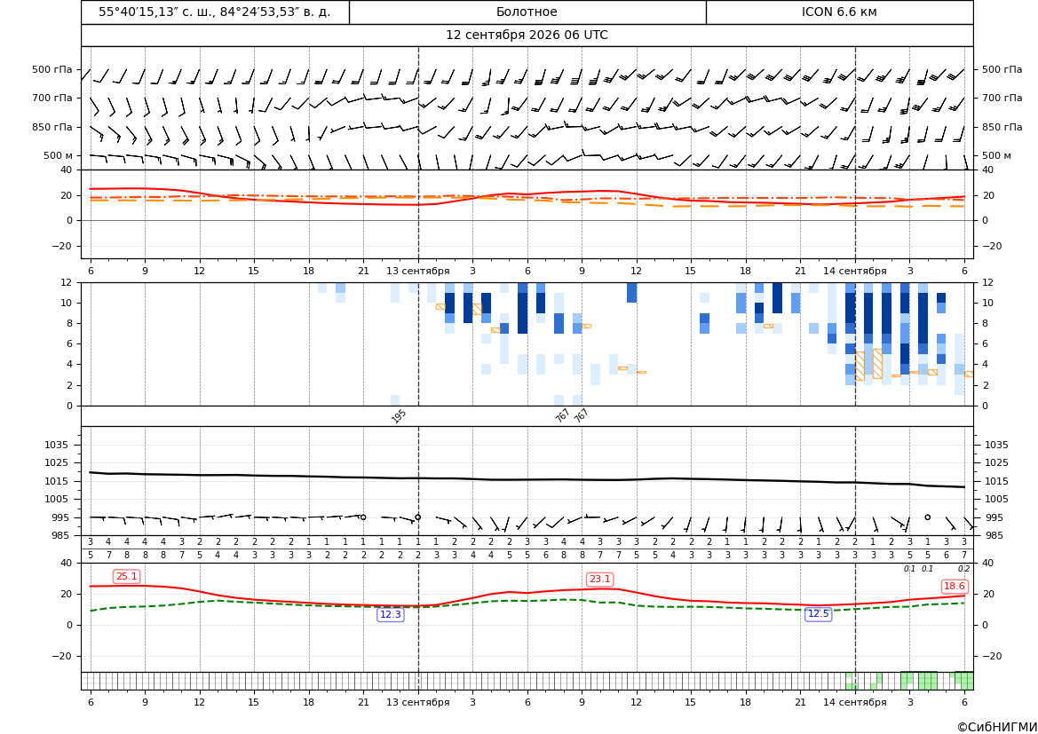Image resolution: width=1038 pixels, height=734 pixels.
Task: Click the first 767 cloud base label
Action: click(562, 415)
